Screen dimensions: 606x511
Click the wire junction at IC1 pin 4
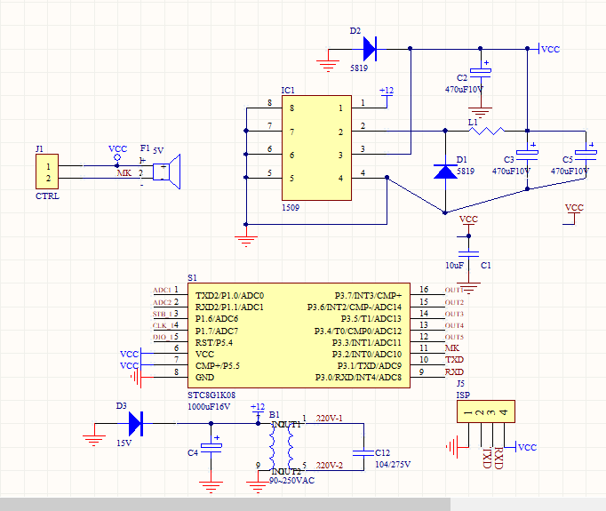(x=387, y=178)
